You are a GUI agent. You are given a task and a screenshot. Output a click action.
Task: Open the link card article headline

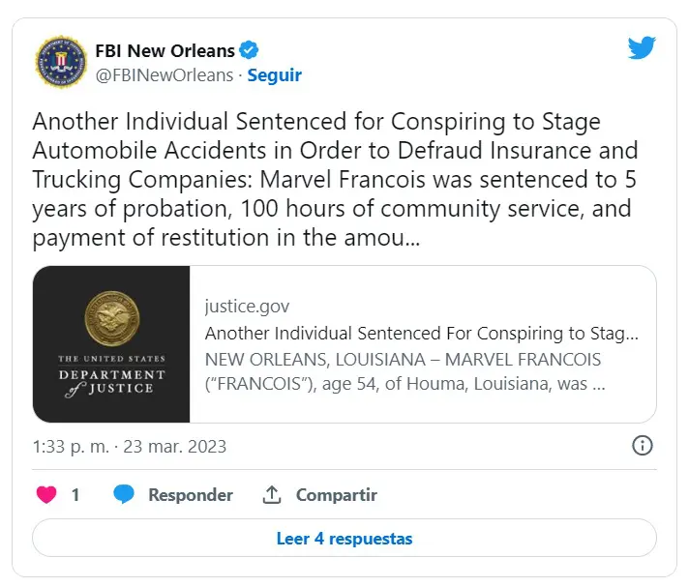421,334
